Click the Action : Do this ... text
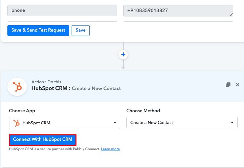244x168 pixels. click(49, 82)
